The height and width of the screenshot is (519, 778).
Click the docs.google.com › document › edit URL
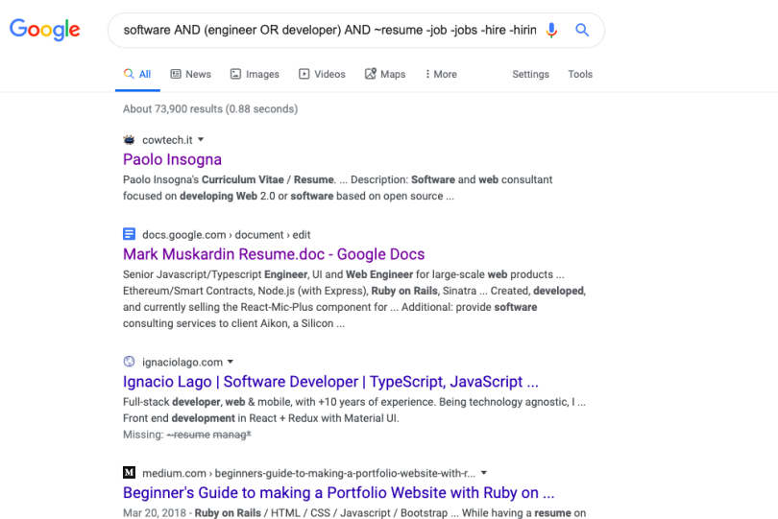227,234
